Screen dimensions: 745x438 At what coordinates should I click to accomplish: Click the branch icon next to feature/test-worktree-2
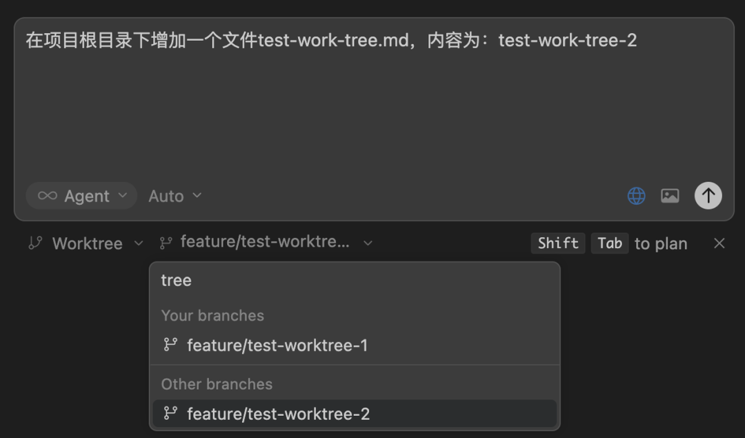point(170,413)
